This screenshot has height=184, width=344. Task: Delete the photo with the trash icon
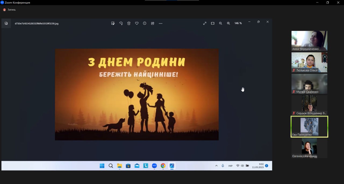[129, 23]
